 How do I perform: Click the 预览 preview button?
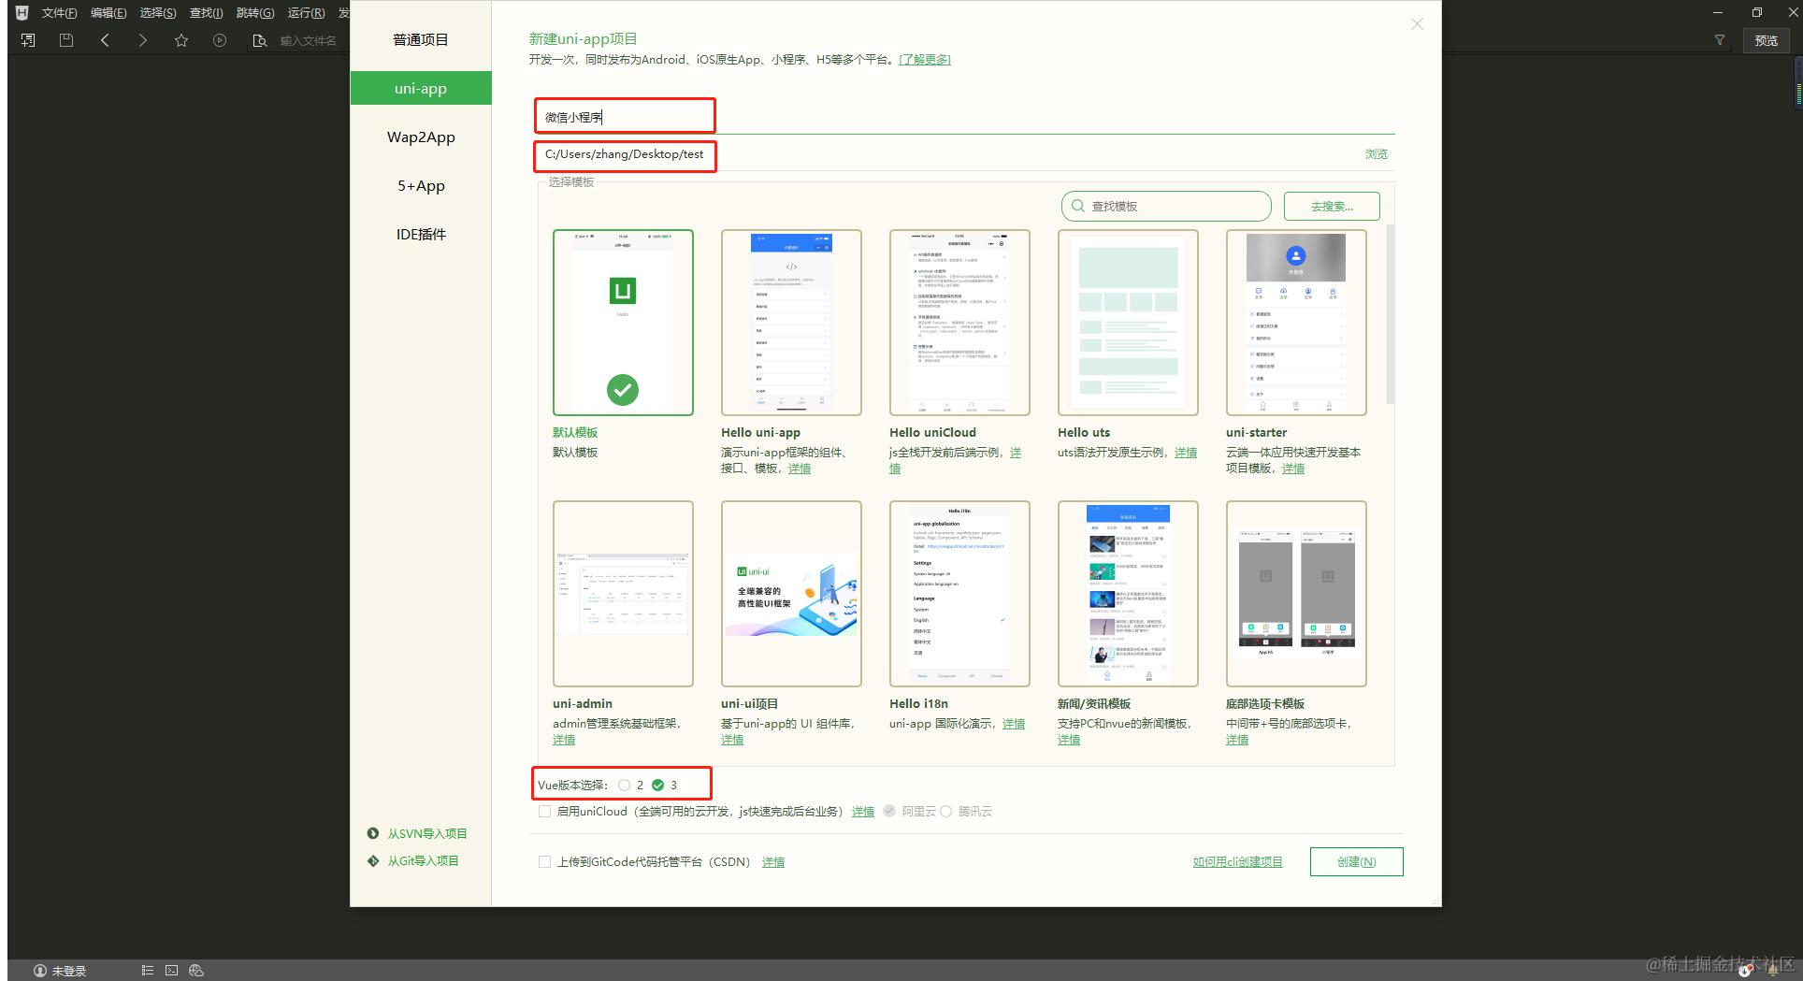point(1766,40)
